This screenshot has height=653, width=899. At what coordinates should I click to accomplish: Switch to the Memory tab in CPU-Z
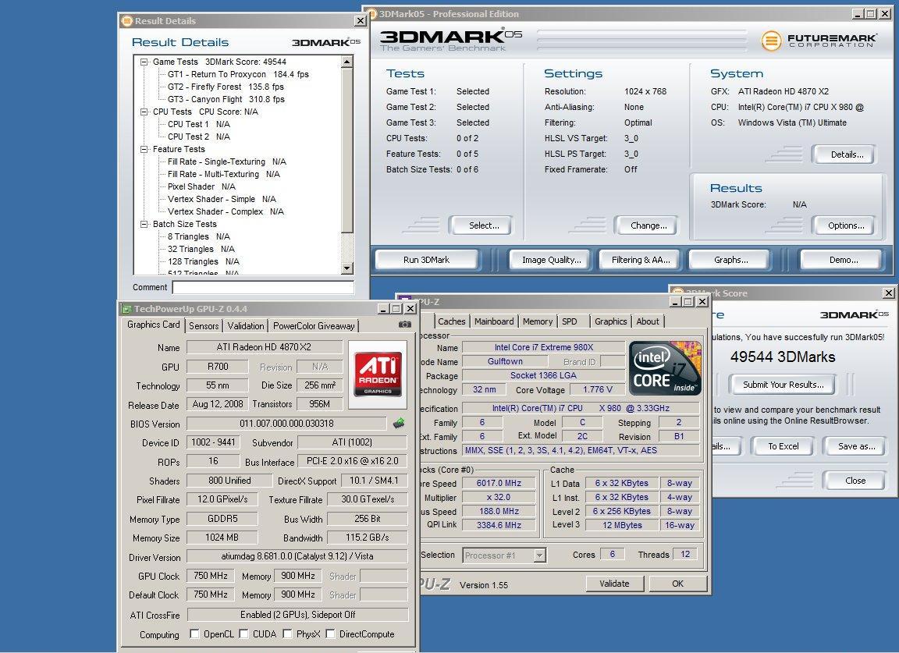(537, 321)
